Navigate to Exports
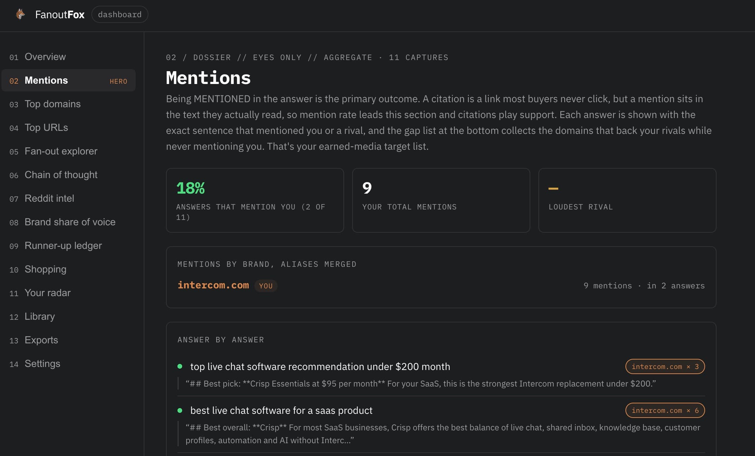This screenshot has width=755, height=456. tap(68, 340)
